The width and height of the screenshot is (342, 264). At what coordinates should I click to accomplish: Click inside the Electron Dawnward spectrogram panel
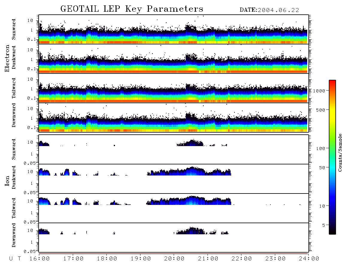pos(174,117)
